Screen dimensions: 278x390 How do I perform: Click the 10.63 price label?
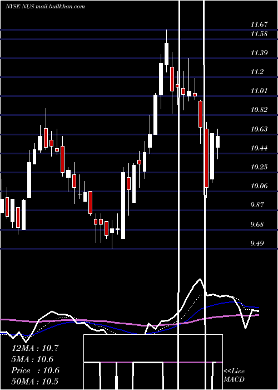click(259, 129)
